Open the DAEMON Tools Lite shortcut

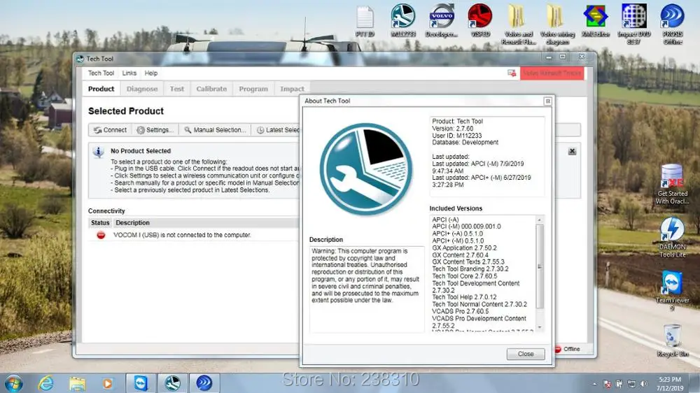point(672,237)
